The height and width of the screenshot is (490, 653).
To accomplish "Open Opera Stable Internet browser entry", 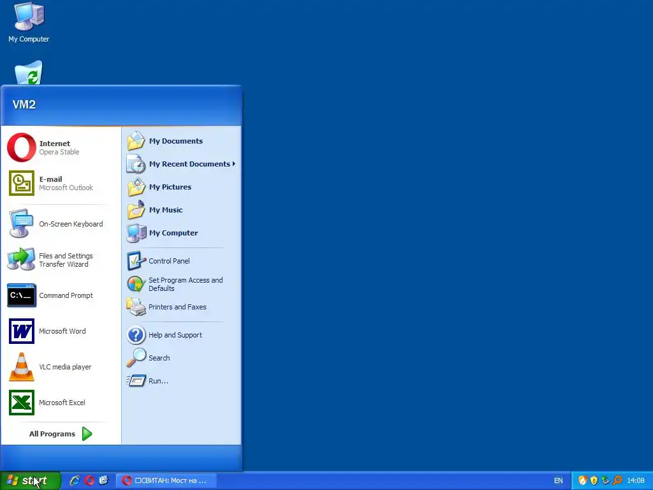I will point(61,147).
